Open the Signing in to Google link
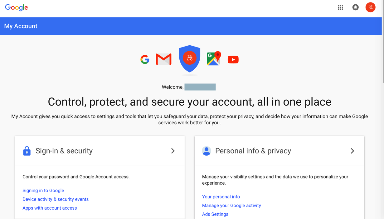The image size is (384, 219). coord(43,190)
